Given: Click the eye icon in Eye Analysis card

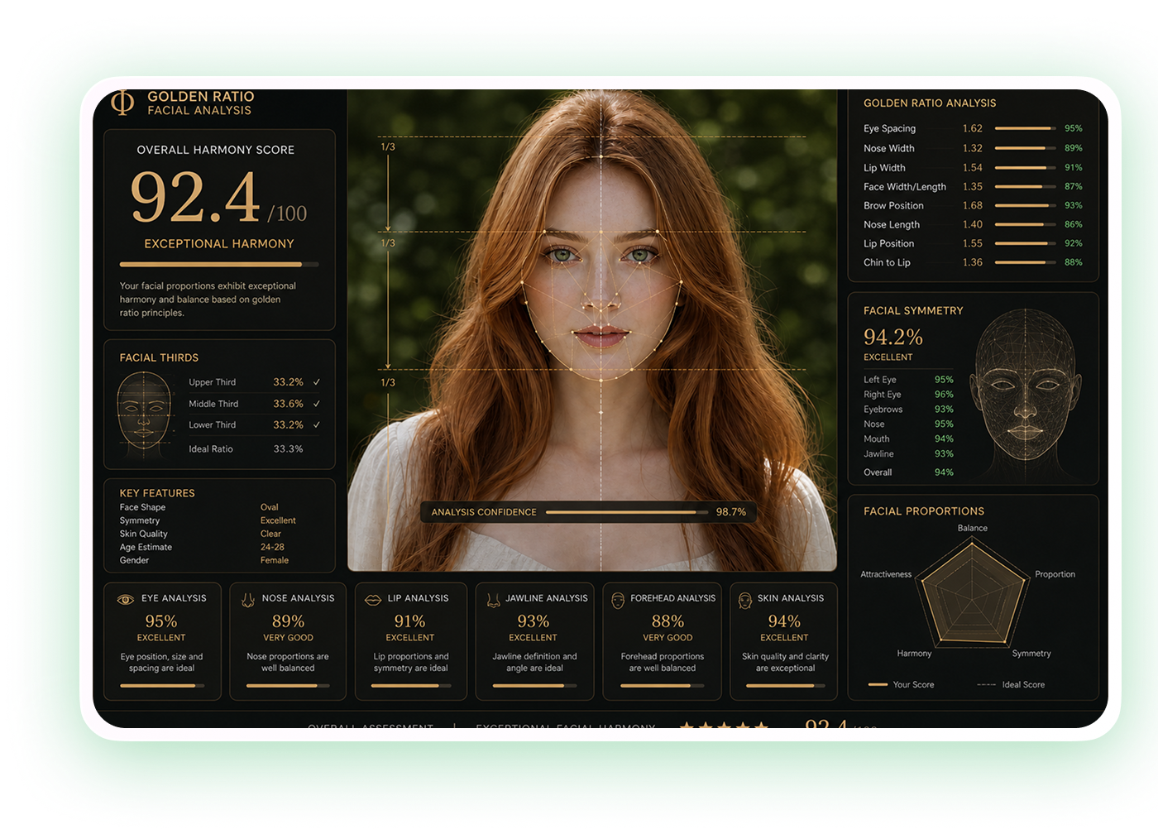Looking at the screenshot, I should (125, 599).
